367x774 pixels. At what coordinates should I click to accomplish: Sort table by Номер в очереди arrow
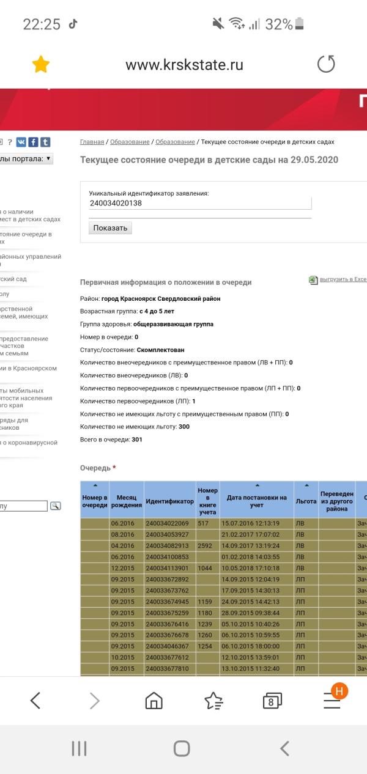[x=95, y=485]
